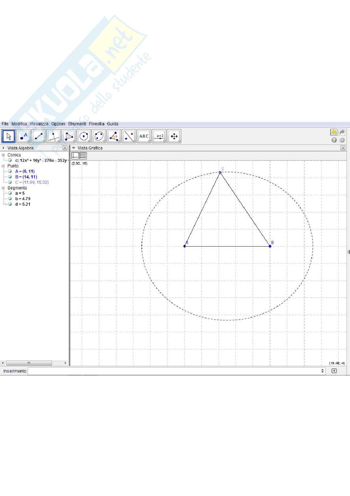Select the Circle with center tool
The width and height of the screenshot is (350, 496).
[84, 136]
